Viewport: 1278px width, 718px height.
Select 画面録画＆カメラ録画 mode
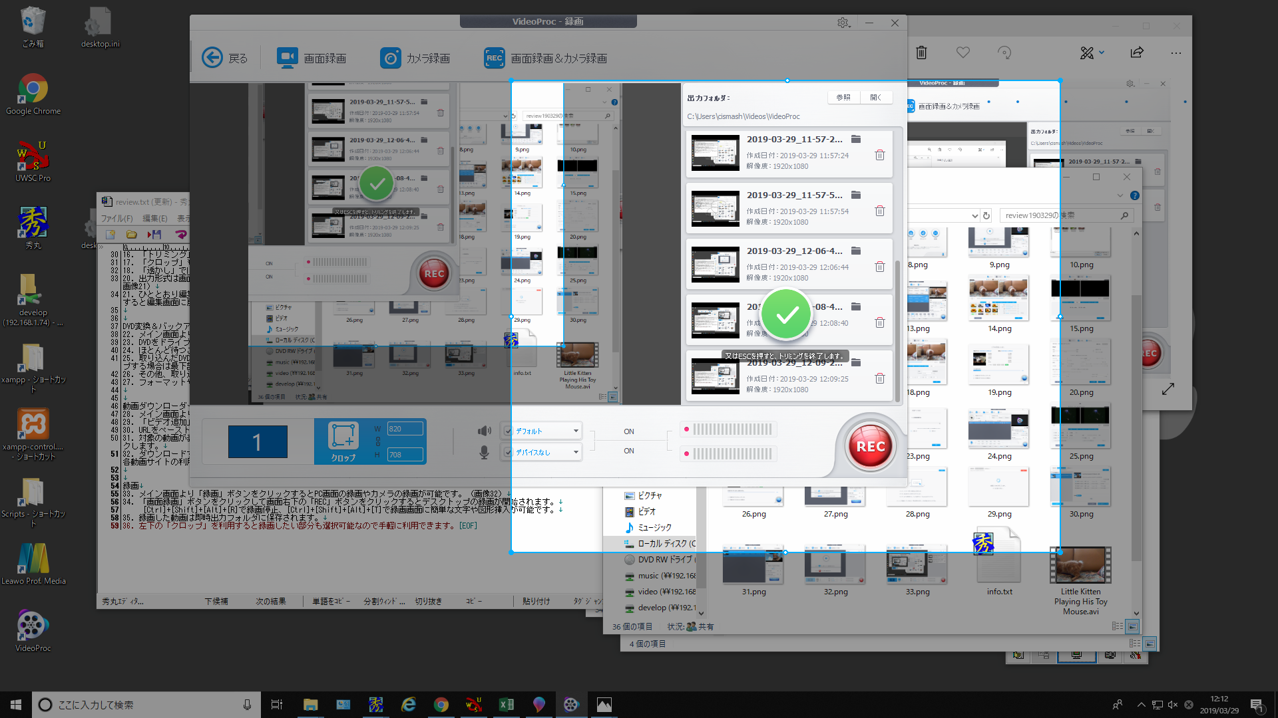545,58
